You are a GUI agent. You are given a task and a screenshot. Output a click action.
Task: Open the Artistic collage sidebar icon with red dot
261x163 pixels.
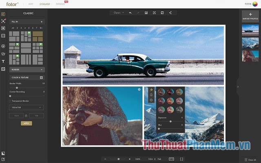[3, 21]
